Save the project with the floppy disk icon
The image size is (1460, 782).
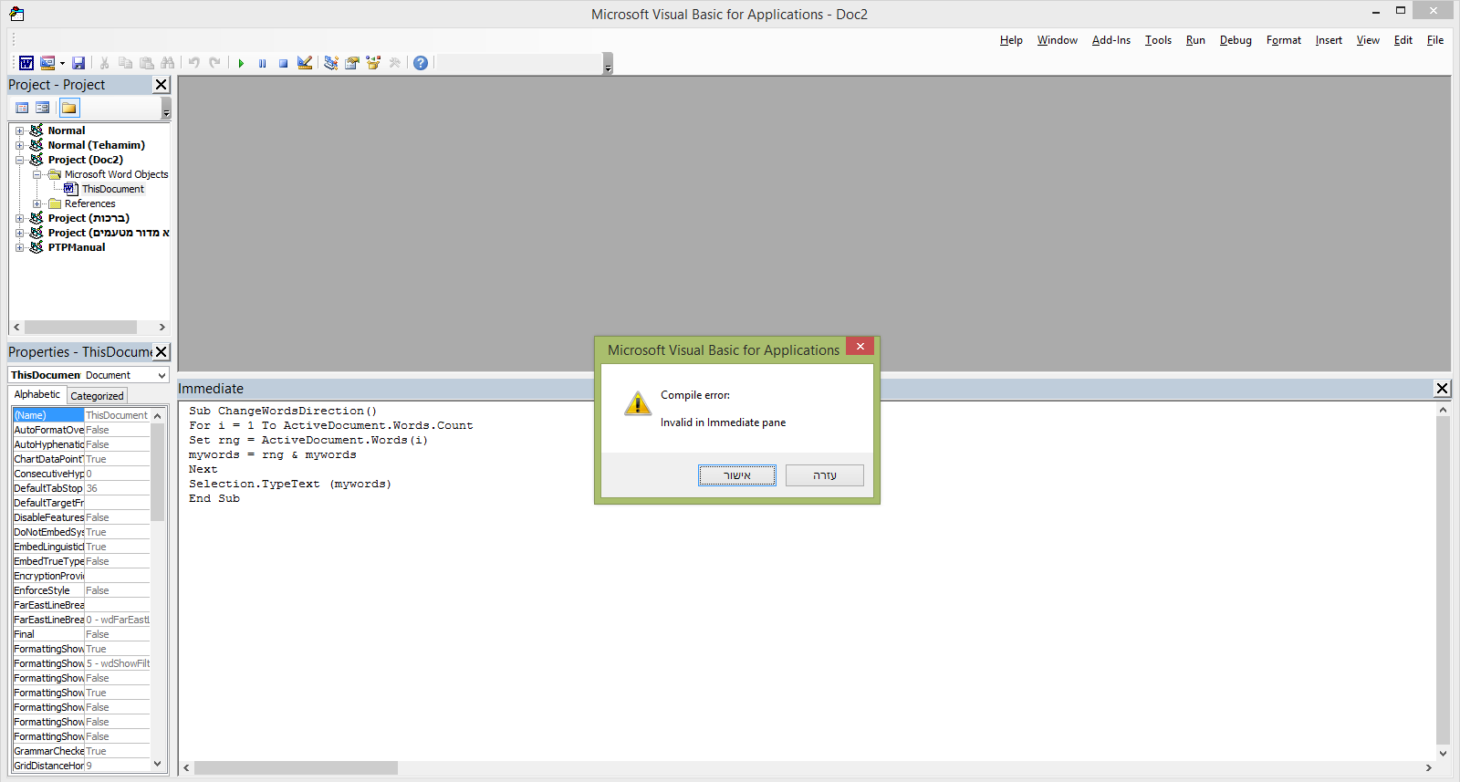(x=78, y=63)
